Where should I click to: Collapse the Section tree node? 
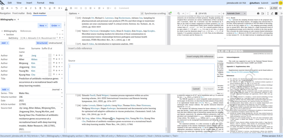coord(5,35)
